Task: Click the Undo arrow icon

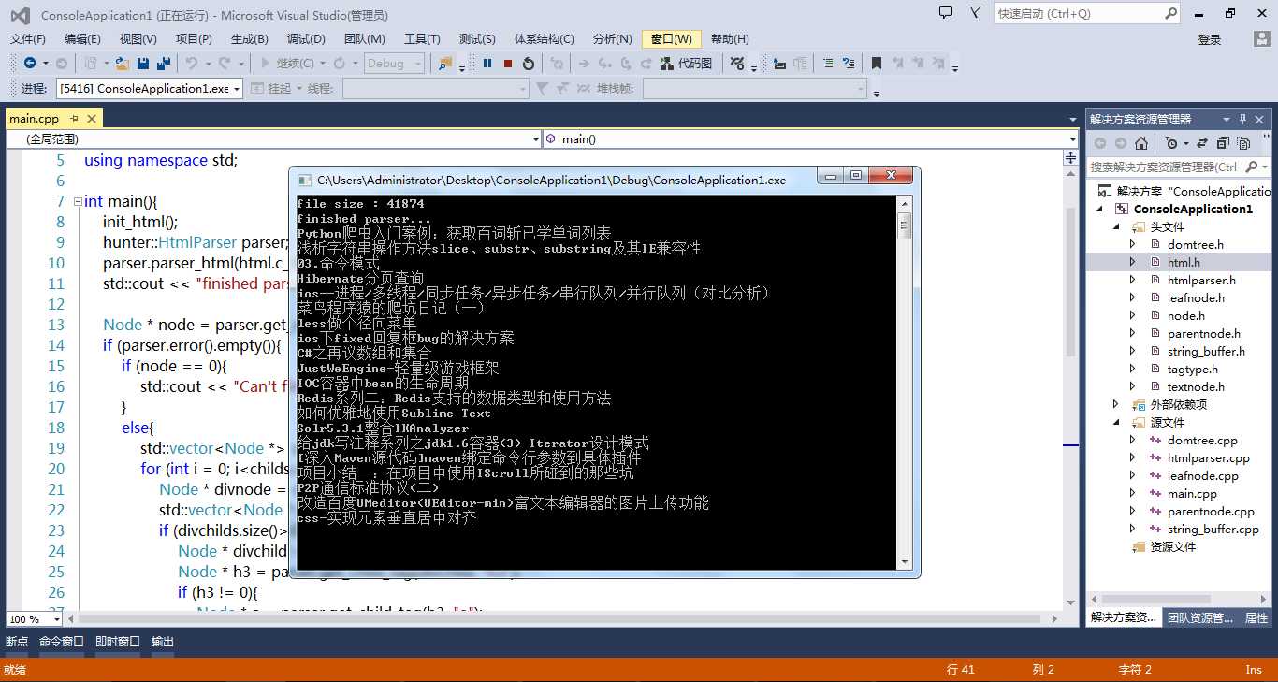Action: click(x=191, y=63)
